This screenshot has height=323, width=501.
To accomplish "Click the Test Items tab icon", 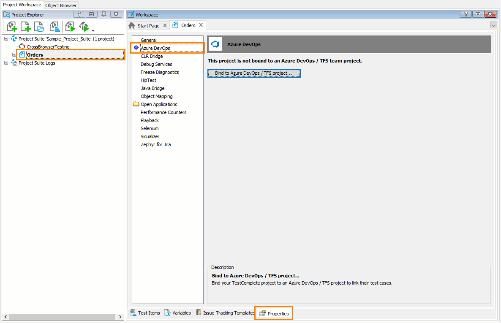I will pyautogui.click(x=133, y=313).
